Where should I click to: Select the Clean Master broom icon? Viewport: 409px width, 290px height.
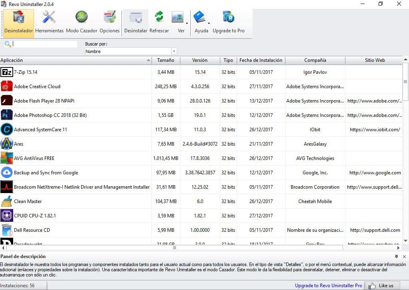[x=6, y=201]
